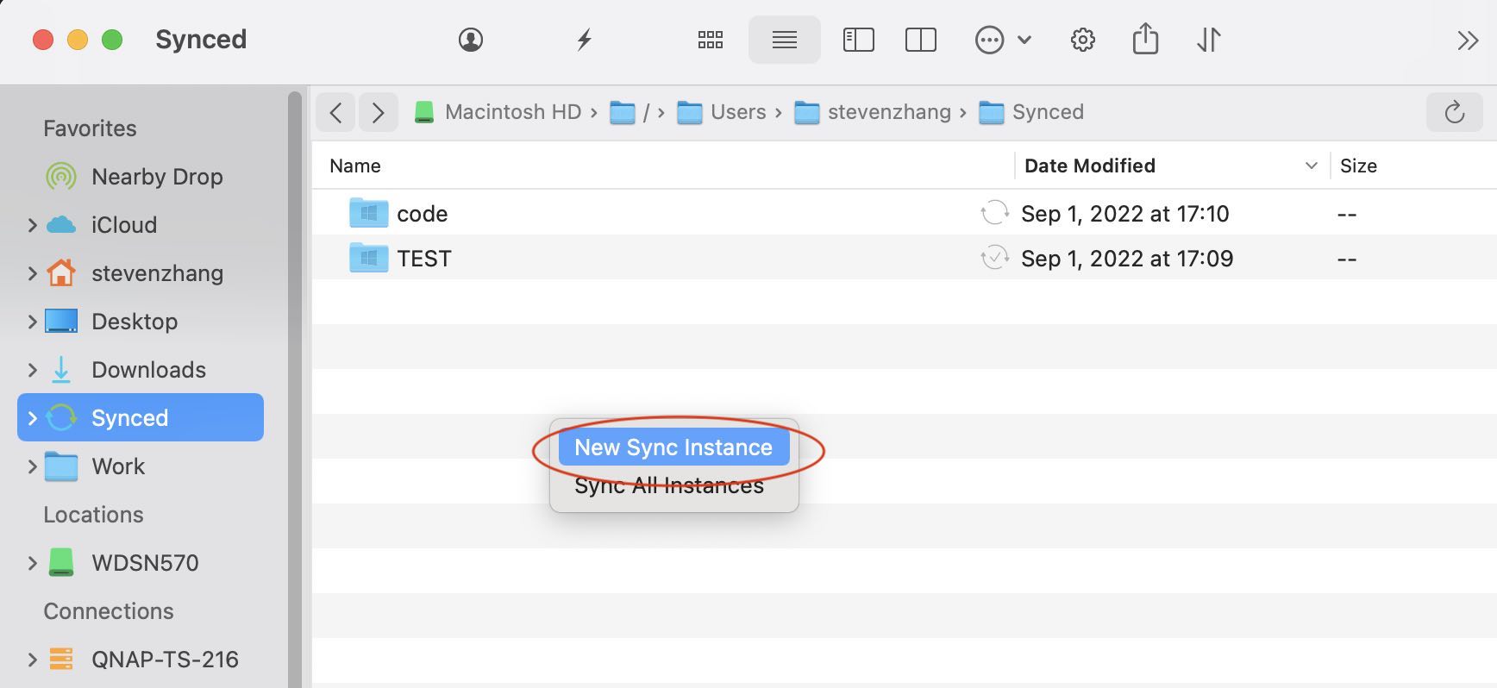
Task: Expand the WDSN570 location
Action: [33, 563]
